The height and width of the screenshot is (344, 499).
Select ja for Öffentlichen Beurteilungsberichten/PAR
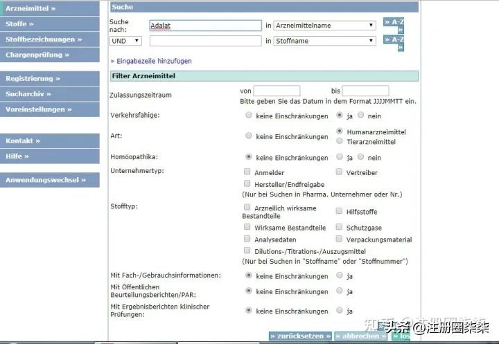[x=340, y=291]
